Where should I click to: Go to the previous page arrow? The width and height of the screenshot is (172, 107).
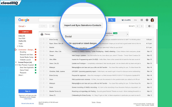coord(137,26)
